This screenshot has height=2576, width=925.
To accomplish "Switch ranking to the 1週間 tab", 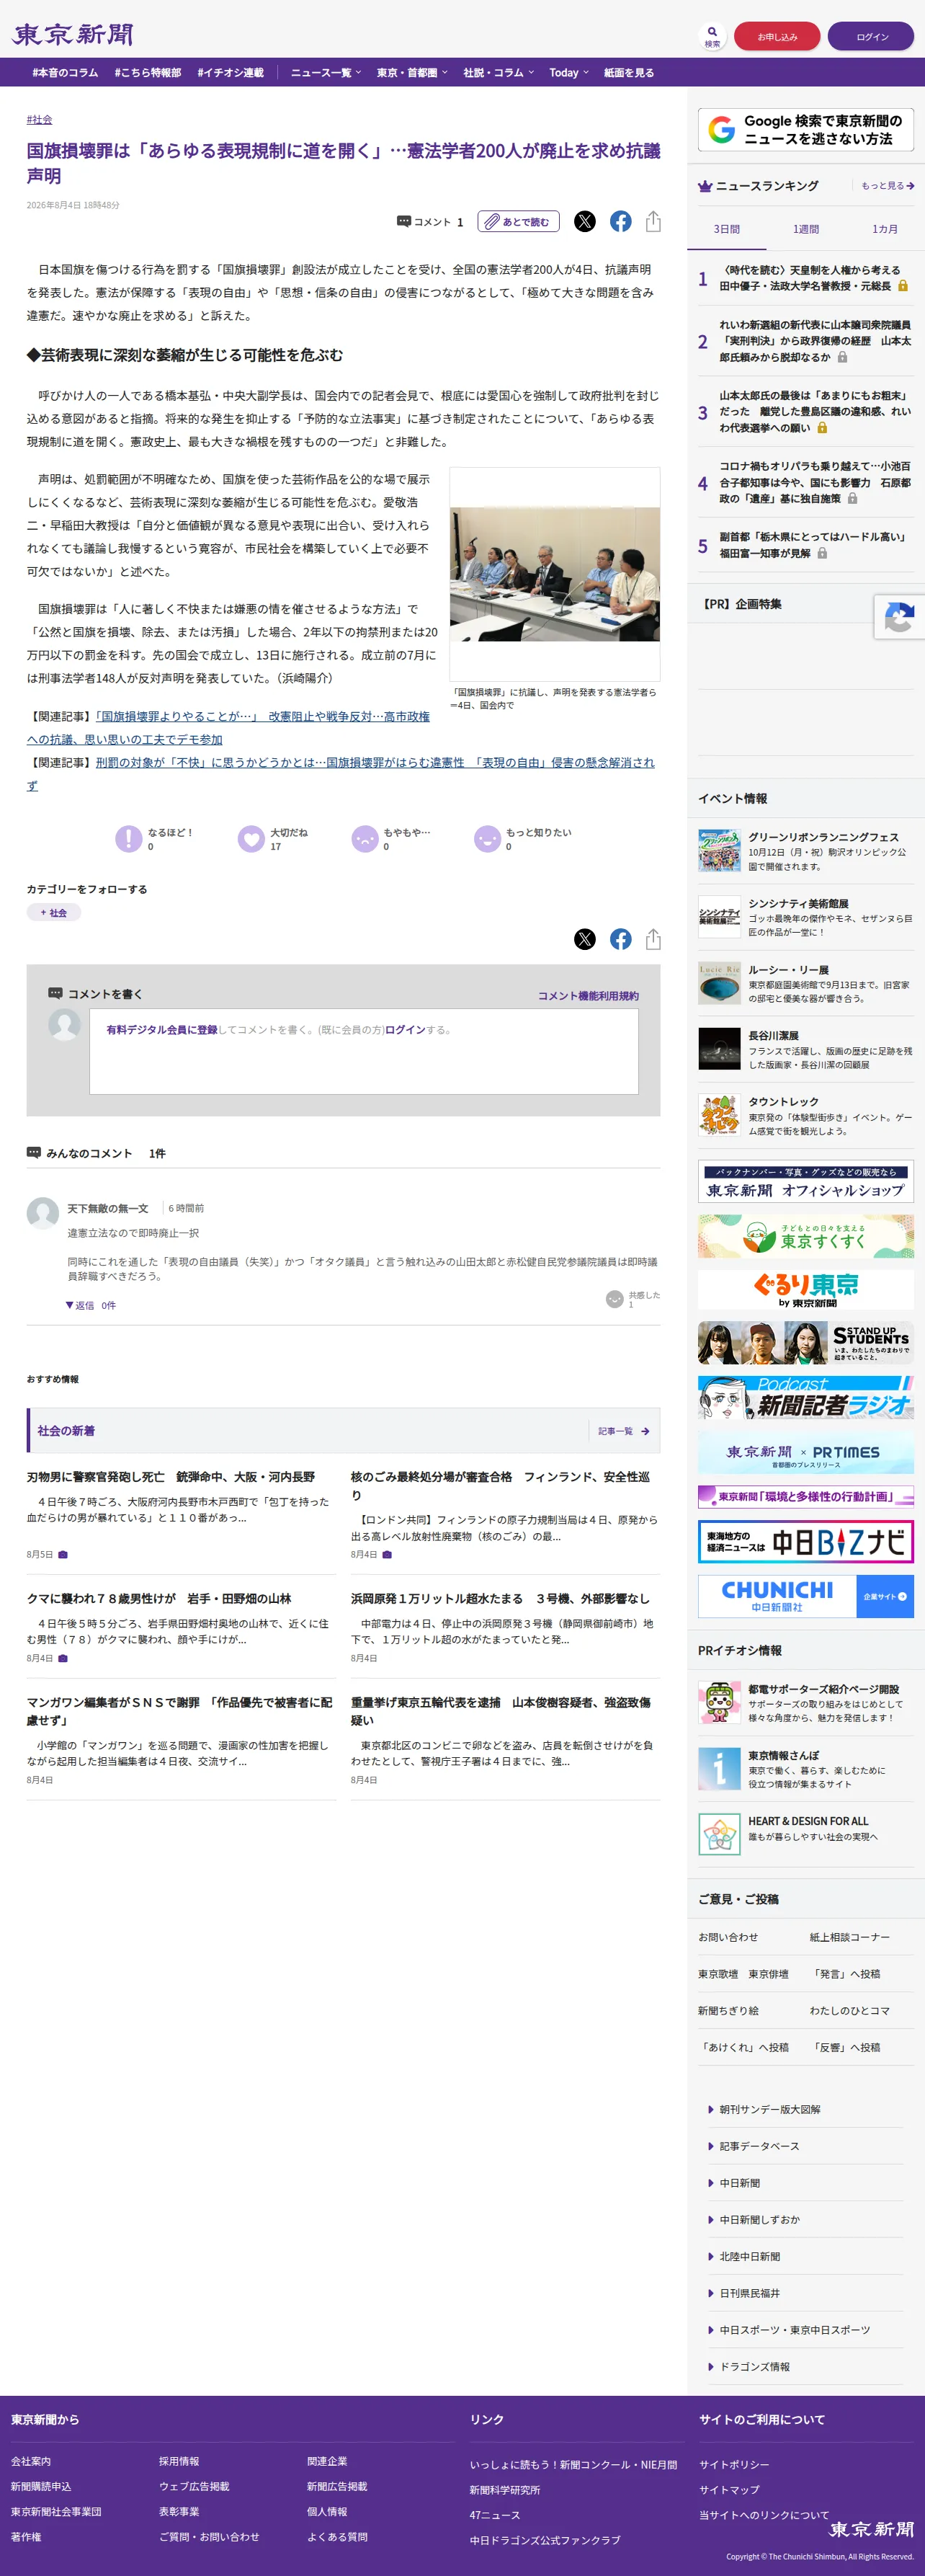I will point(806,229).
